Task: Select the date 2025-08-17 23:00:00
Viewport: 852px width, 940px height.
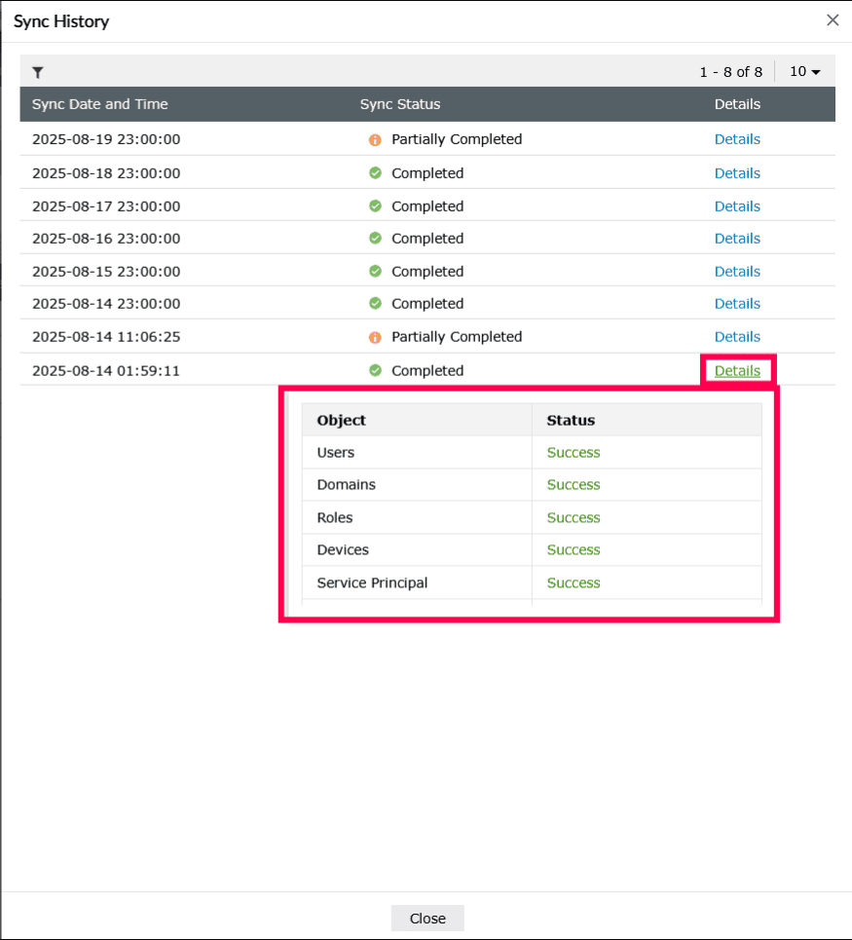Action: pyautogui.click(x=106, y=207)
